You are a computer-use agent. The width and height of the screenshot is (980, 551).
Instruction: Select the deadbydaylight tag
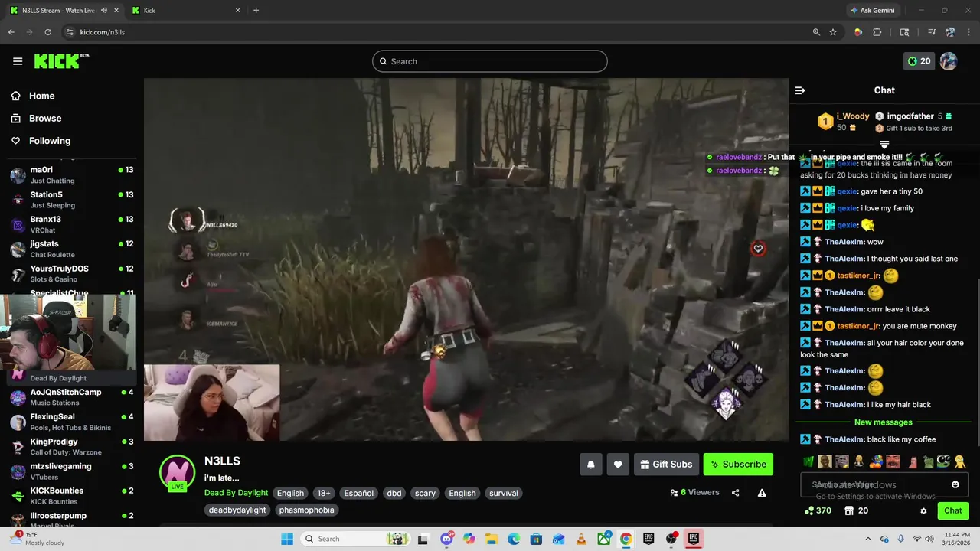(x=237, y=510)
